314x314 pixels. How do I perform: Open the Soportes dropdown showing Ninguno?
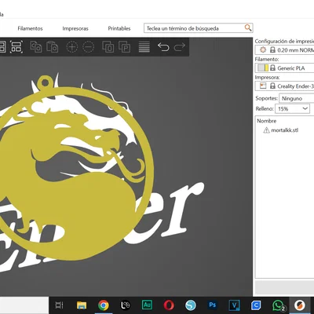(x=297, y=98)
